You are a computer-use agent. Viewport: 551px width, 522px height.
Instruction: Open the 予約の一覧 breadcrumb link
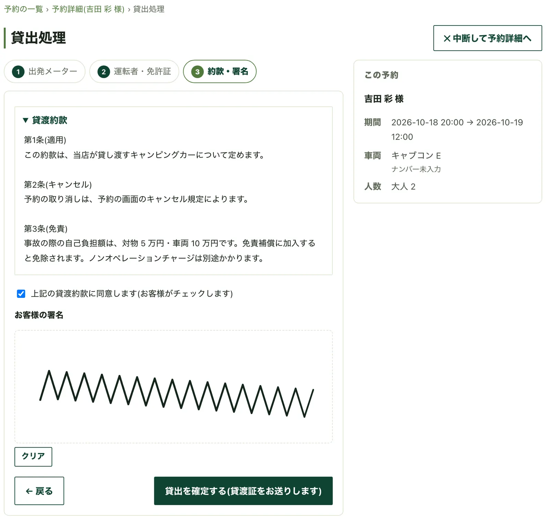23,9
